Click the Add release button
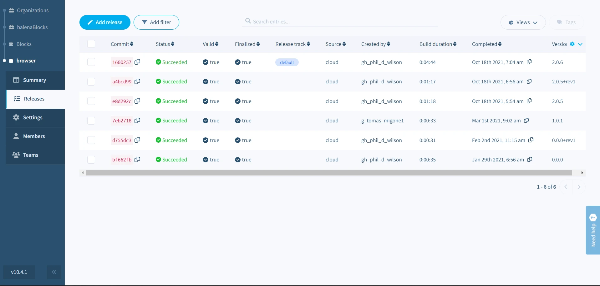The image size is (600, 286). point(105,22)
